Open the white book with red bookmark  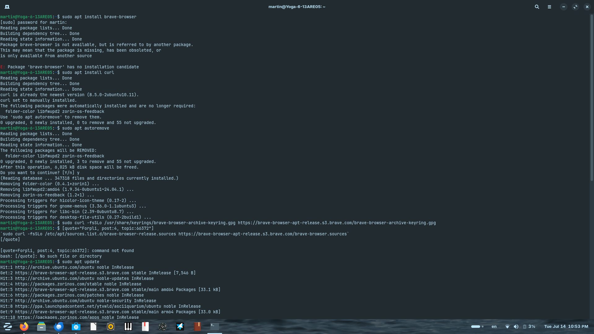(x=145, y=326)
